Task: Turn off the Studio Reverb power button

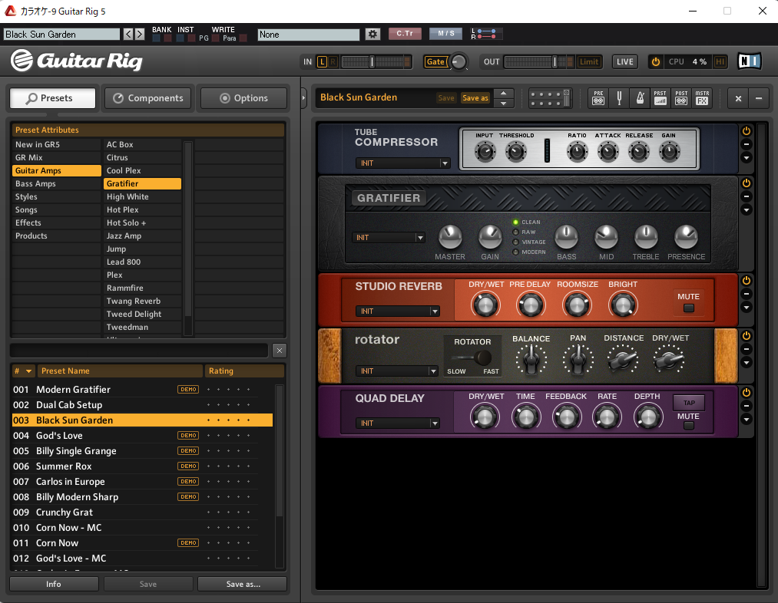Action: (x=747, y=281)
